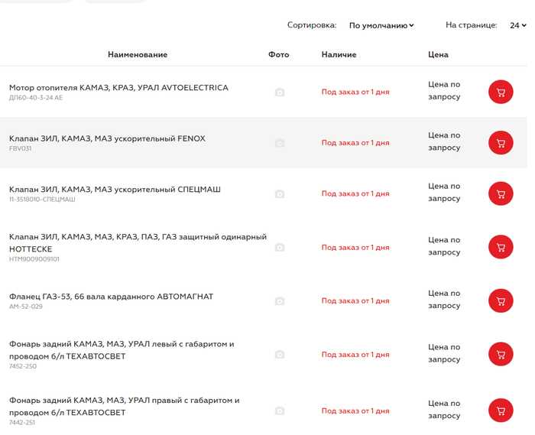Click the Цена column header
The width and height of the screenshot is (535, 435).
click(438, 54)
